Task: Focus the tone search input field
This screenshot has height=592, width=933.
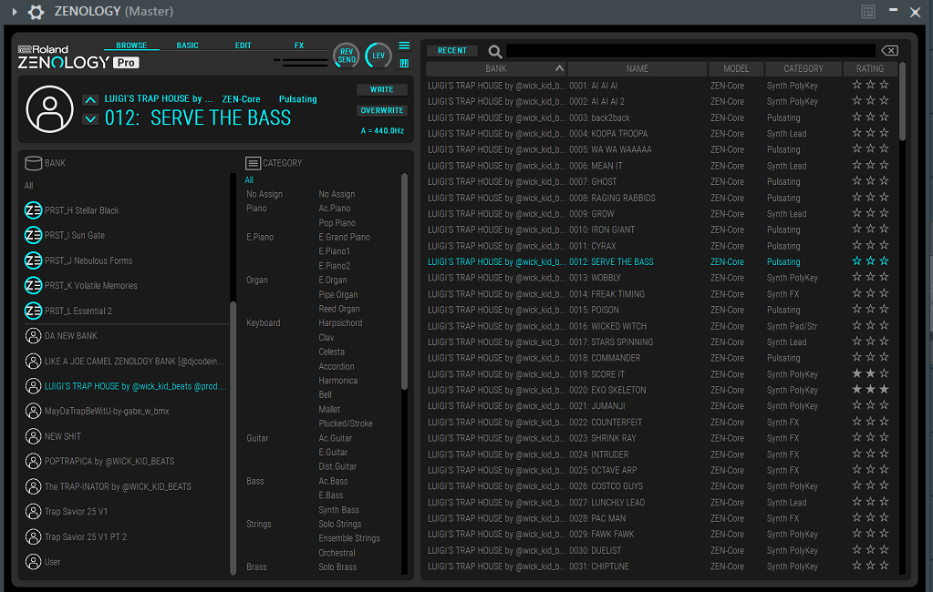Action: (x=690, y=50)
